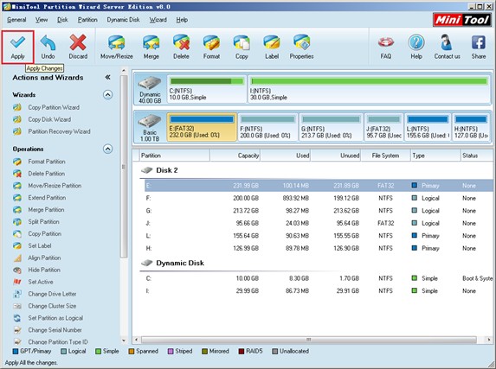
Task: Choose Merge Partition operation
Action: point(46,209)
